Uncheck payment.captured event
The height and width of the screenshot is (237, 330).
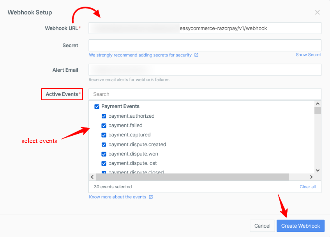104,135
